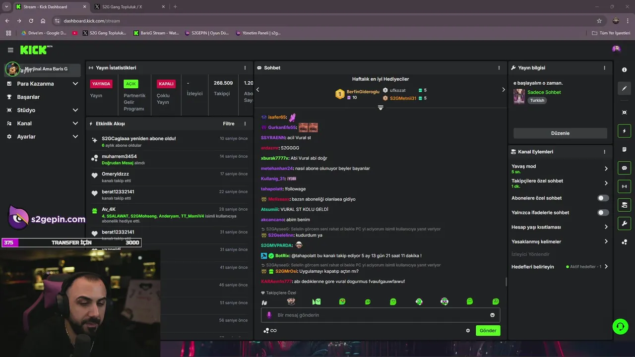Image resolution: width=635 pixels, height=357 pixels.
Task: Open the hamburger menu beside Kick logo
Action: 10,50
